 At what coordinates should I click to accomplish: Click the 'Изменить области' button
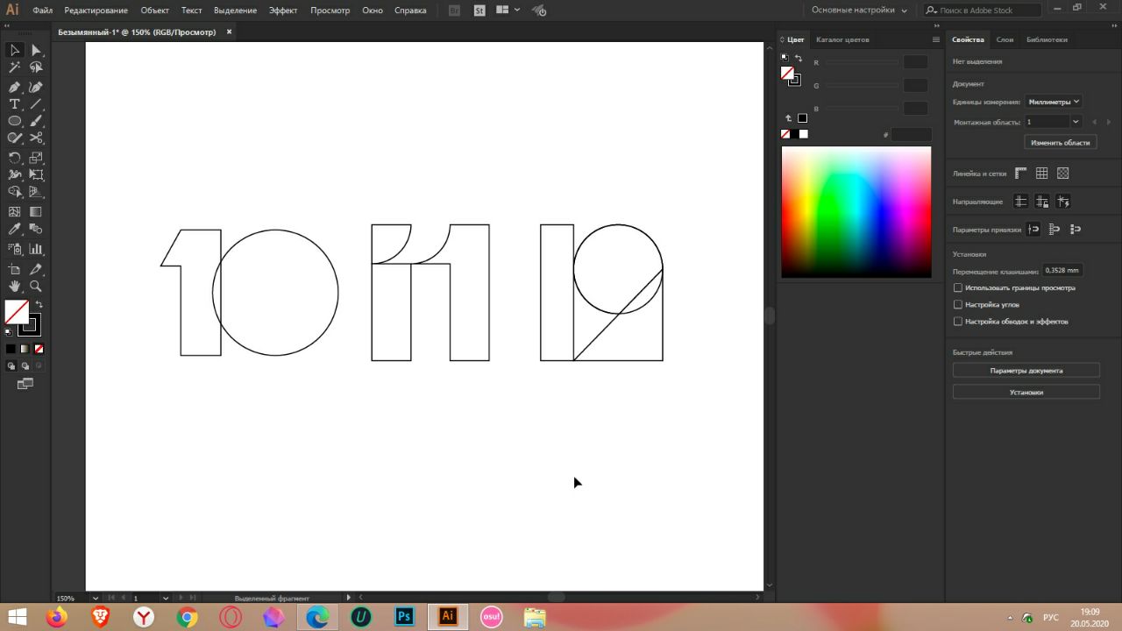(1060, 142)
